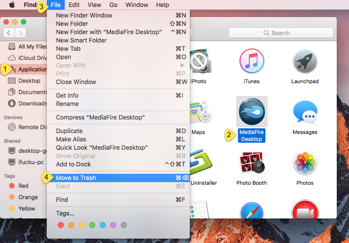
Task: Click the iPhoto app icon
Action: (201, 60)
